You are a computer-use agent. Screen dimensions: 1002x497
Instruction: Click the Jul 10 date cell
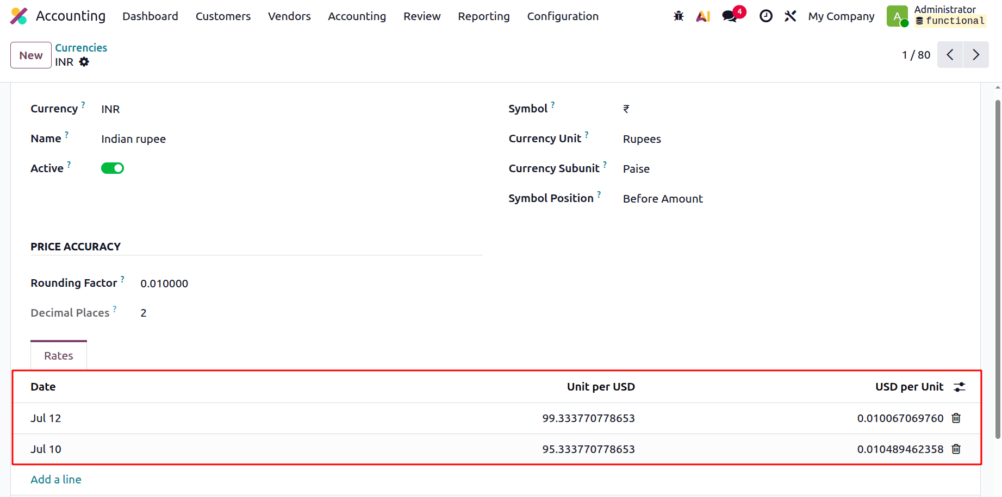tap(46, 449)
